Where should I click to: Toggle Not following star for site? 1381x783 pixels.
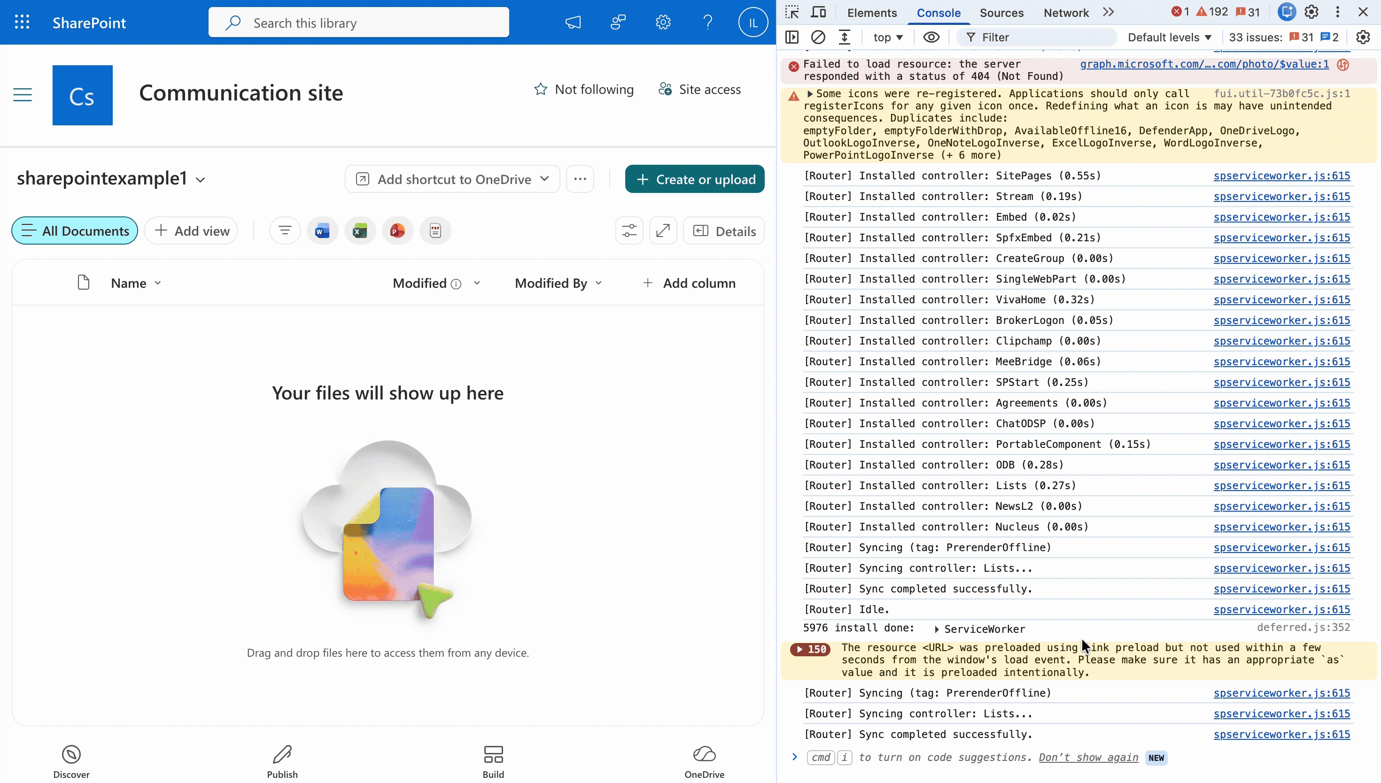584,89
